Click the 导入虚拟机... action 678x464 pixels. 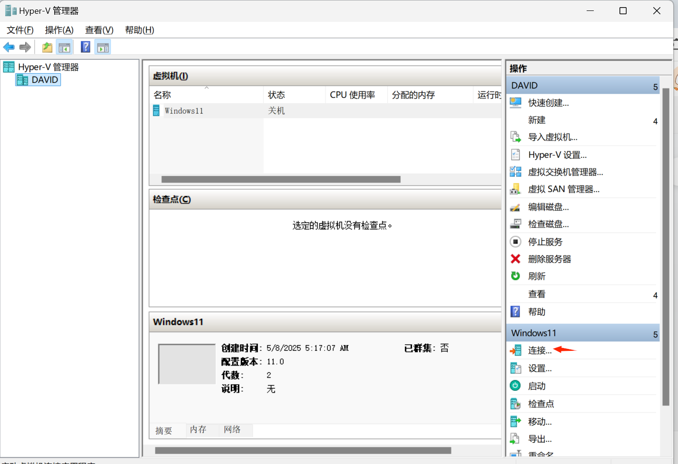pyautogui.click(x=553, y=137)
